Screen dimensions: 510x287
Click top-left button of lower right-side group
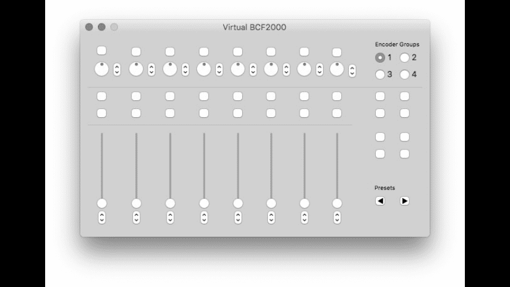[x=380, y=137]
